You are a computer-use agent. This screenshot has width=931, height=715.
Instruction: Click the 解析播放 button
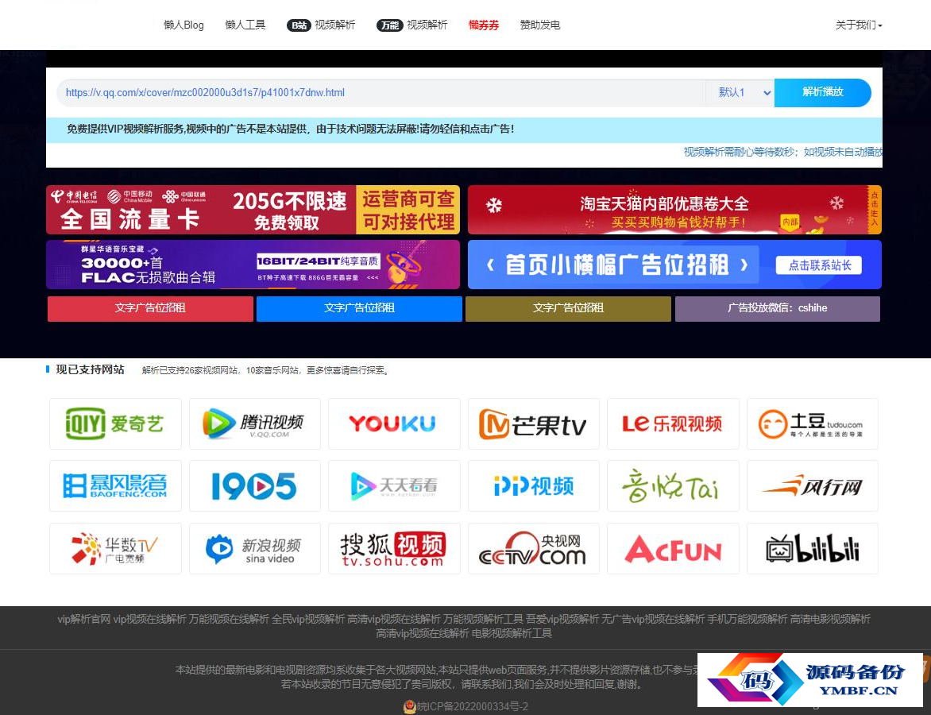click(823, 92)
